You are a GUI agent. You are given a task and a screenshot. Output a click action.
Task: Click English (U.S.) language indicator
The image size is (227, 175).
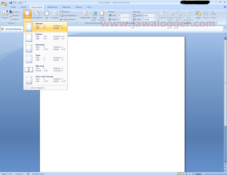point(38,174)
